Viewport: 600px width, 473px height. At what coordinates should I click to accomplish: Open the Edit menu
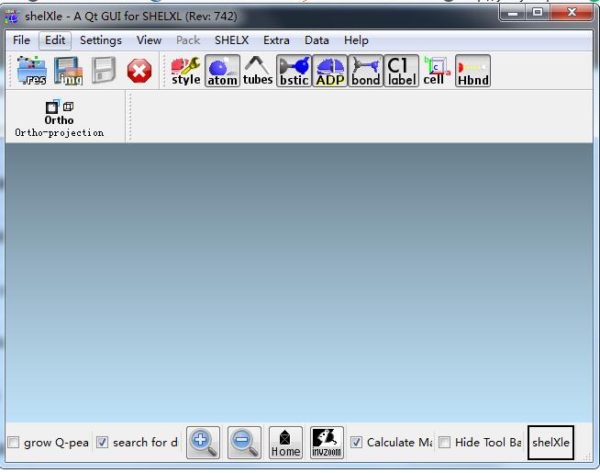tap(55, 40)
